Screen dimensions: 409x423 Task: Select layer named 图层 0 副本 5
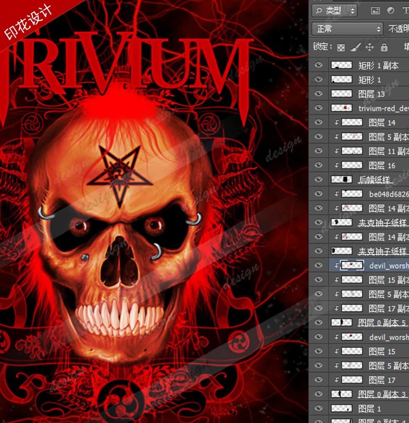click(x=382, y=323)
